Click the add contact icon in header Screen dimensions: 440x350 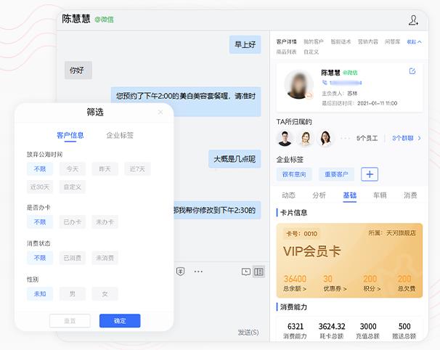(x=413, y=20)
